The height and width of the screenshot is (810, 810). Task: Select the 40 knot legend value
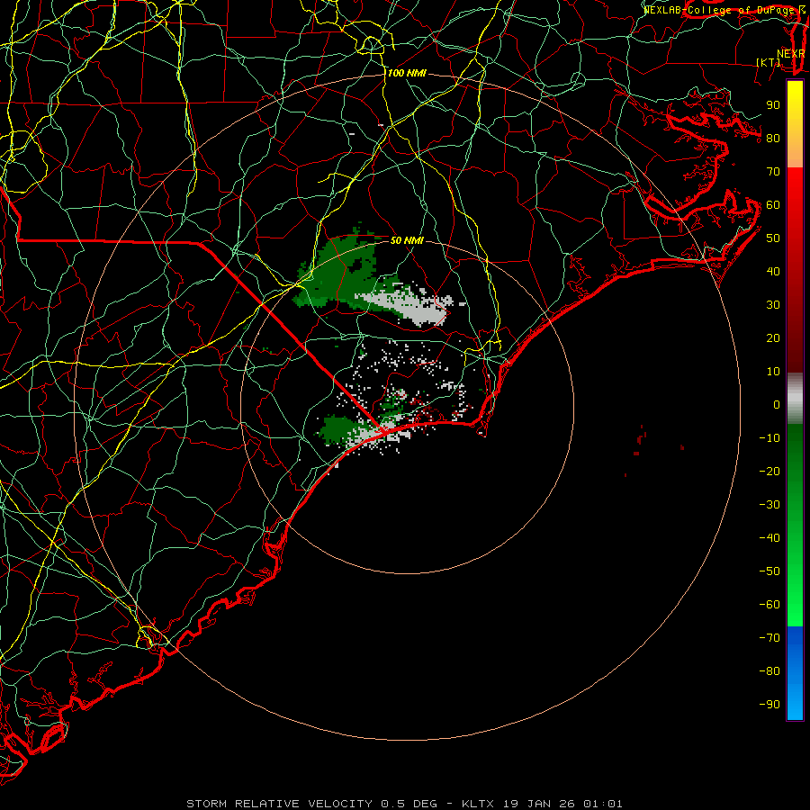(x=773, y=272)
